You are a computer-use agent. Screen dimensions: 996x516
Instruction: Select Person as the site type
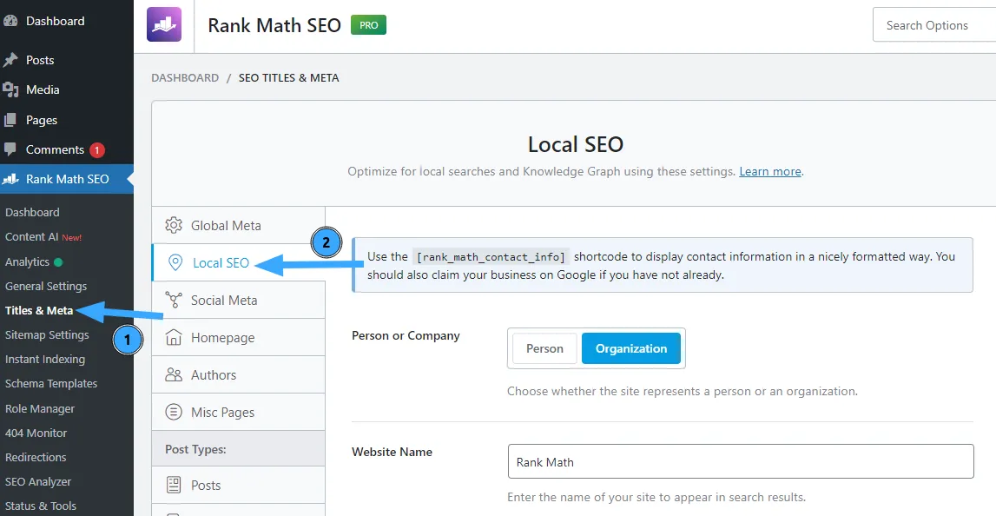[544, 348]
